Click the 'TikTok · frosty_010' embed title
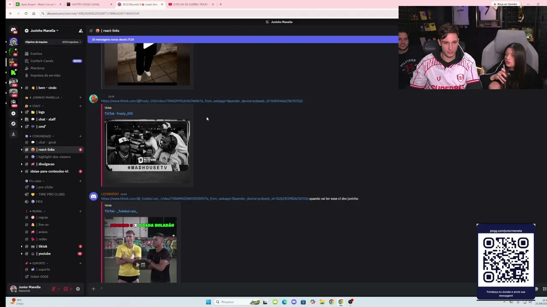Screen dimensions: 547x307 119,113
